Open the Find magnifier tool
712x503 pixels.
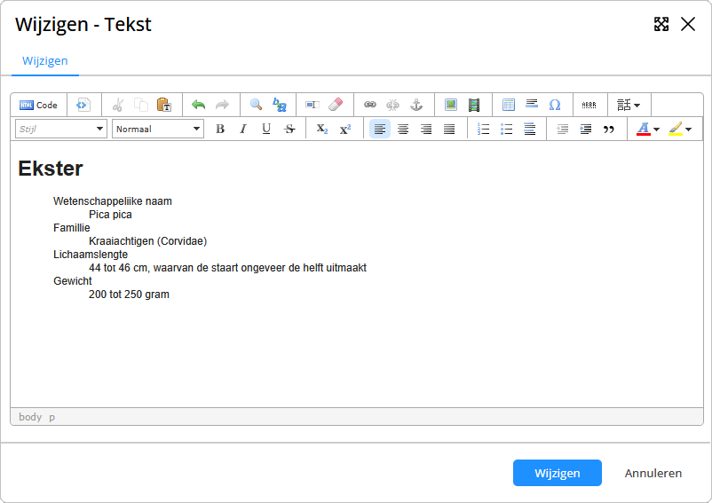256,105
